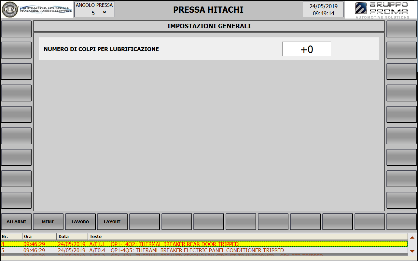The width and height of the screenshot is (418, 261).
Task: Click the alarm list down arrow
Action: 412,251
